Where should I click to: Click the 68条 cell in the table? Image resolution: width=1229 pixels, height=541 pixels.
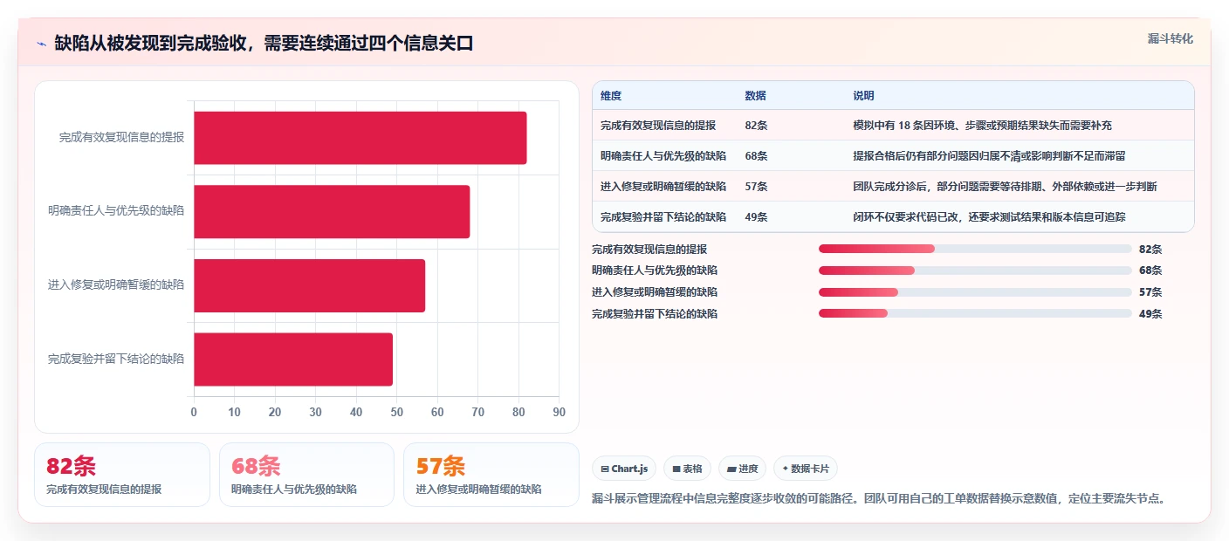point(756,156)
